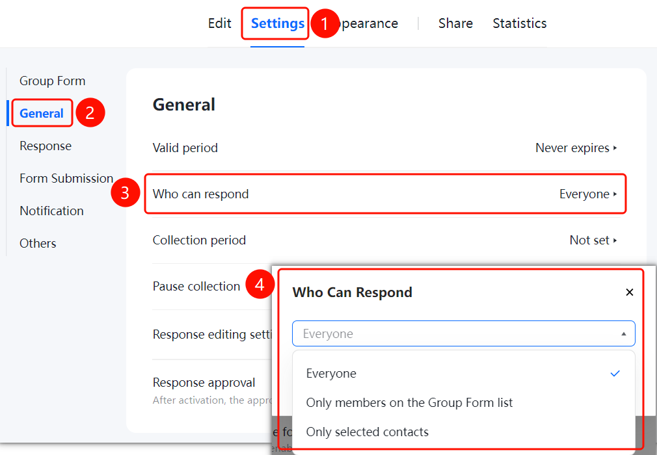Select Group Form in the settings sidebar
The width and height of the screenshot is (657, 455).
click(53, 81)
